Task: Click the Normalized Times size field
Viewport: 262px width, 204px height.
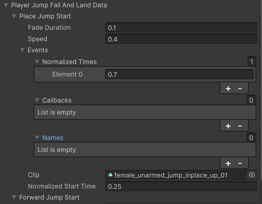Action: 251,62
